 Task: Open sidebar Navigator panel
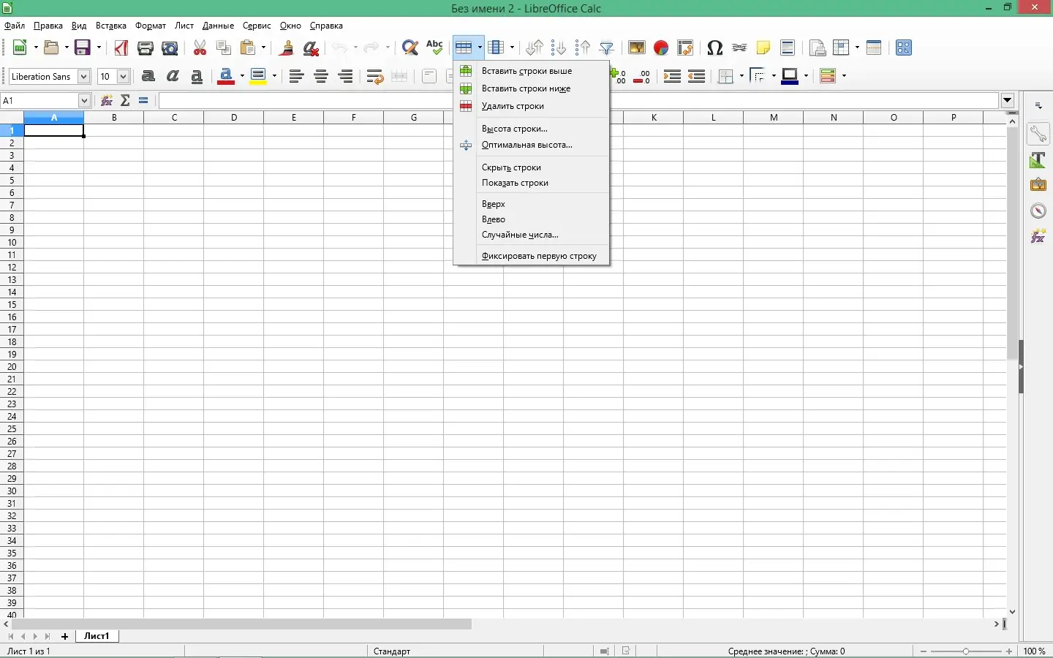coord(1038,211)
